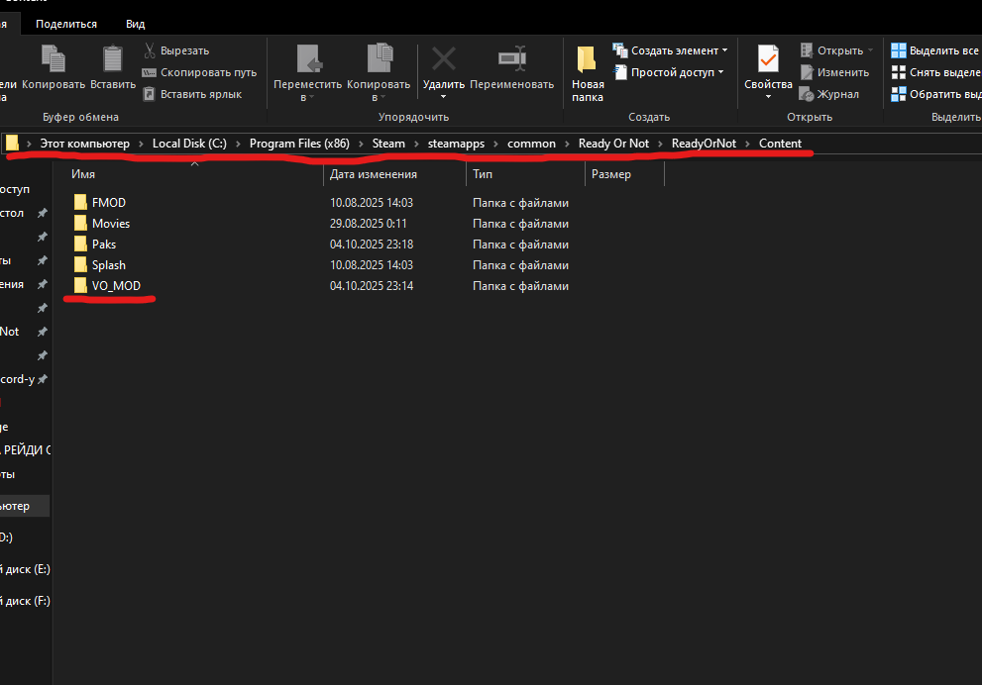Viewport: 982px width, 685px height.
Task: Expand chevron after Local Disk (C:)
Action: [x=238, y=144]
